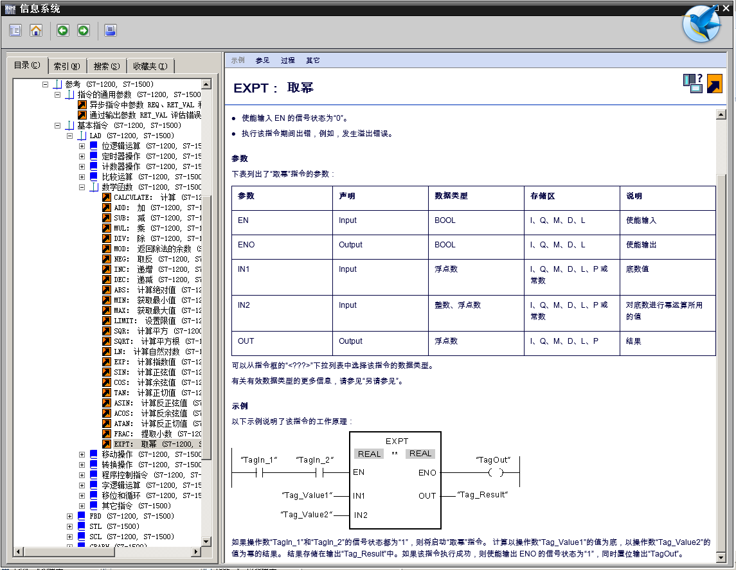Navigate back with the green arrow
This screenshot has height=570, width=736.
coord(63,31)
